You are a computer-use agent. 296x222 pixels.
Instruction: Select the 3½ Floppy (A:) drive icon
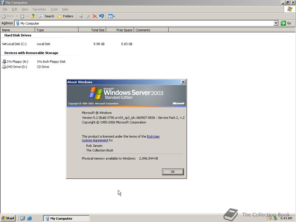coord(4,61)
